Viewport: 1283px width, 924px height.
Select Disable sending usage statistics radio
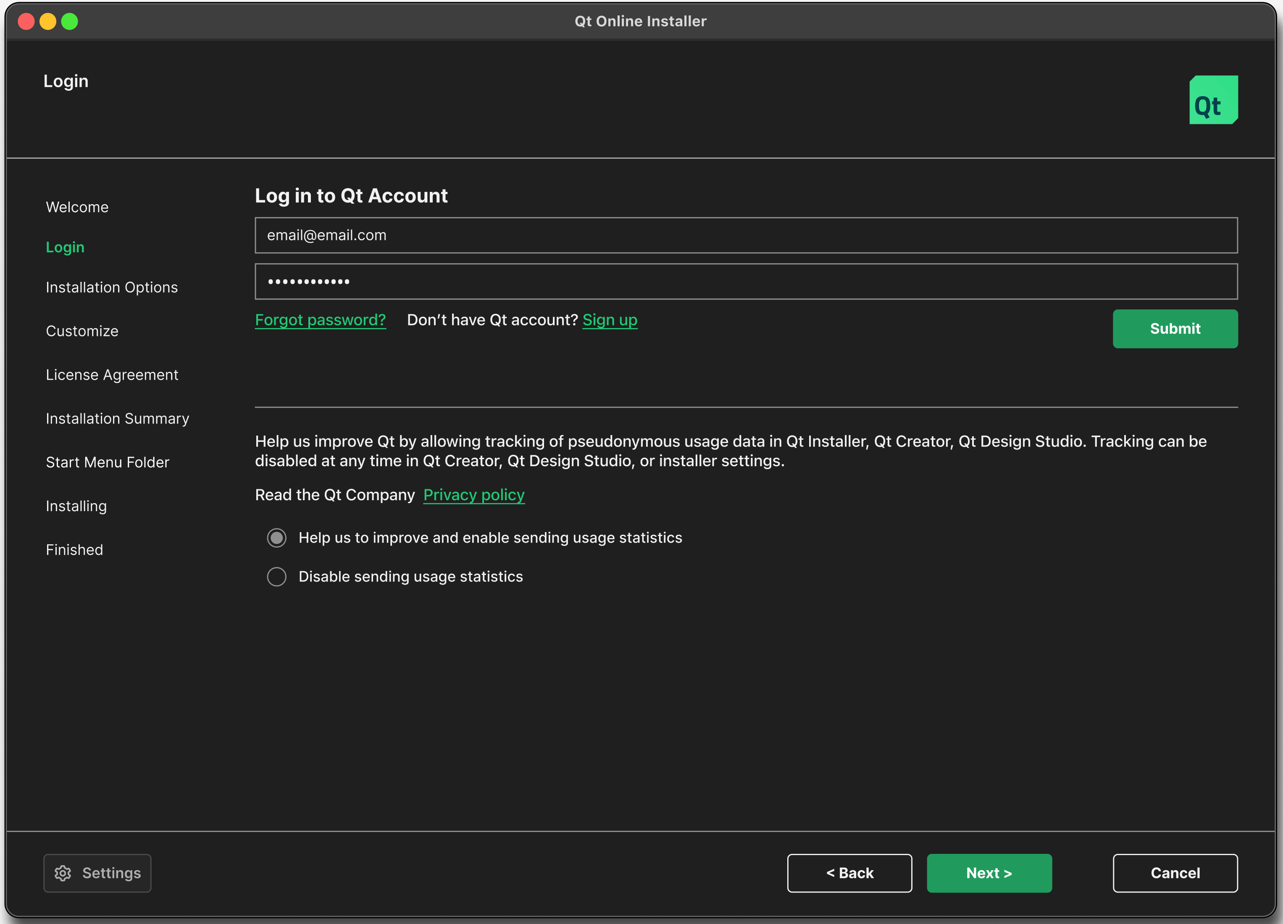tap(276, 577)
